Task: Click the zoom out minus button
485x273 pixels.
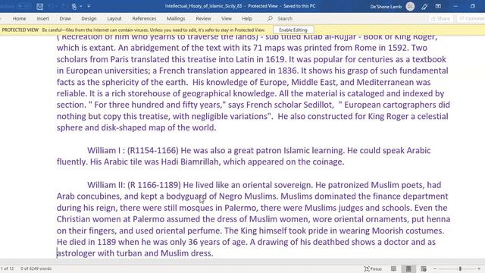Action: point(434,268)
